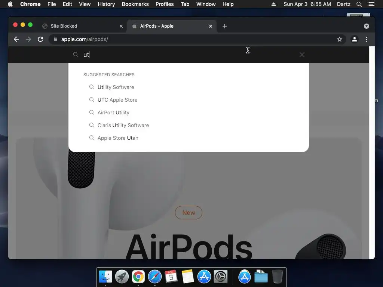This screenshot has height=287, width=383.
Task: Open Spotlight search in menu bar
Action: 359,4
